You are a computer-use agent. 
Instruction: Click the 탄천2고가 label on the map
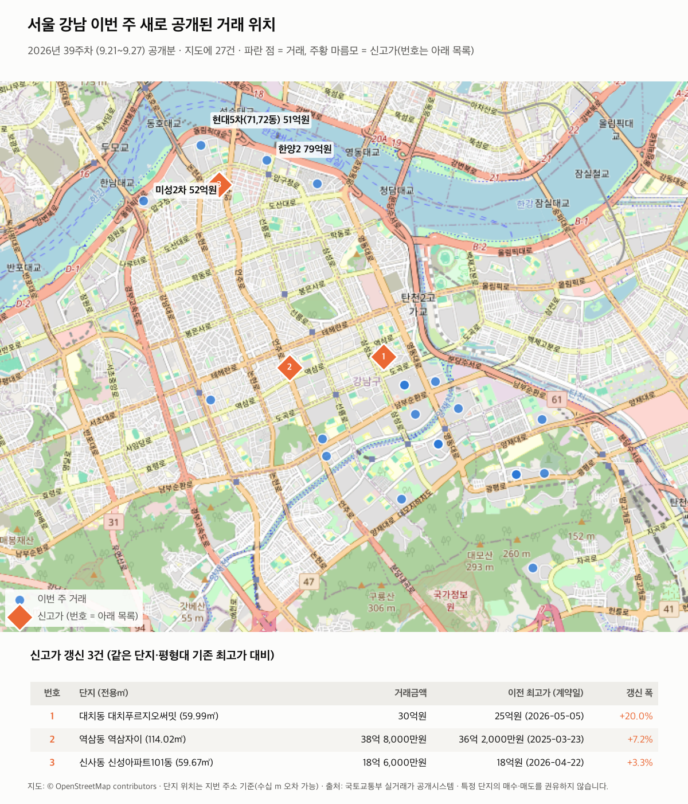pyautogui.click(x=418, y=305)
